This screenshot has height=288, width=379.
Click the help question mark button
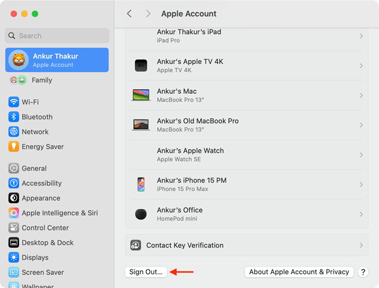(x=363, y=272)
